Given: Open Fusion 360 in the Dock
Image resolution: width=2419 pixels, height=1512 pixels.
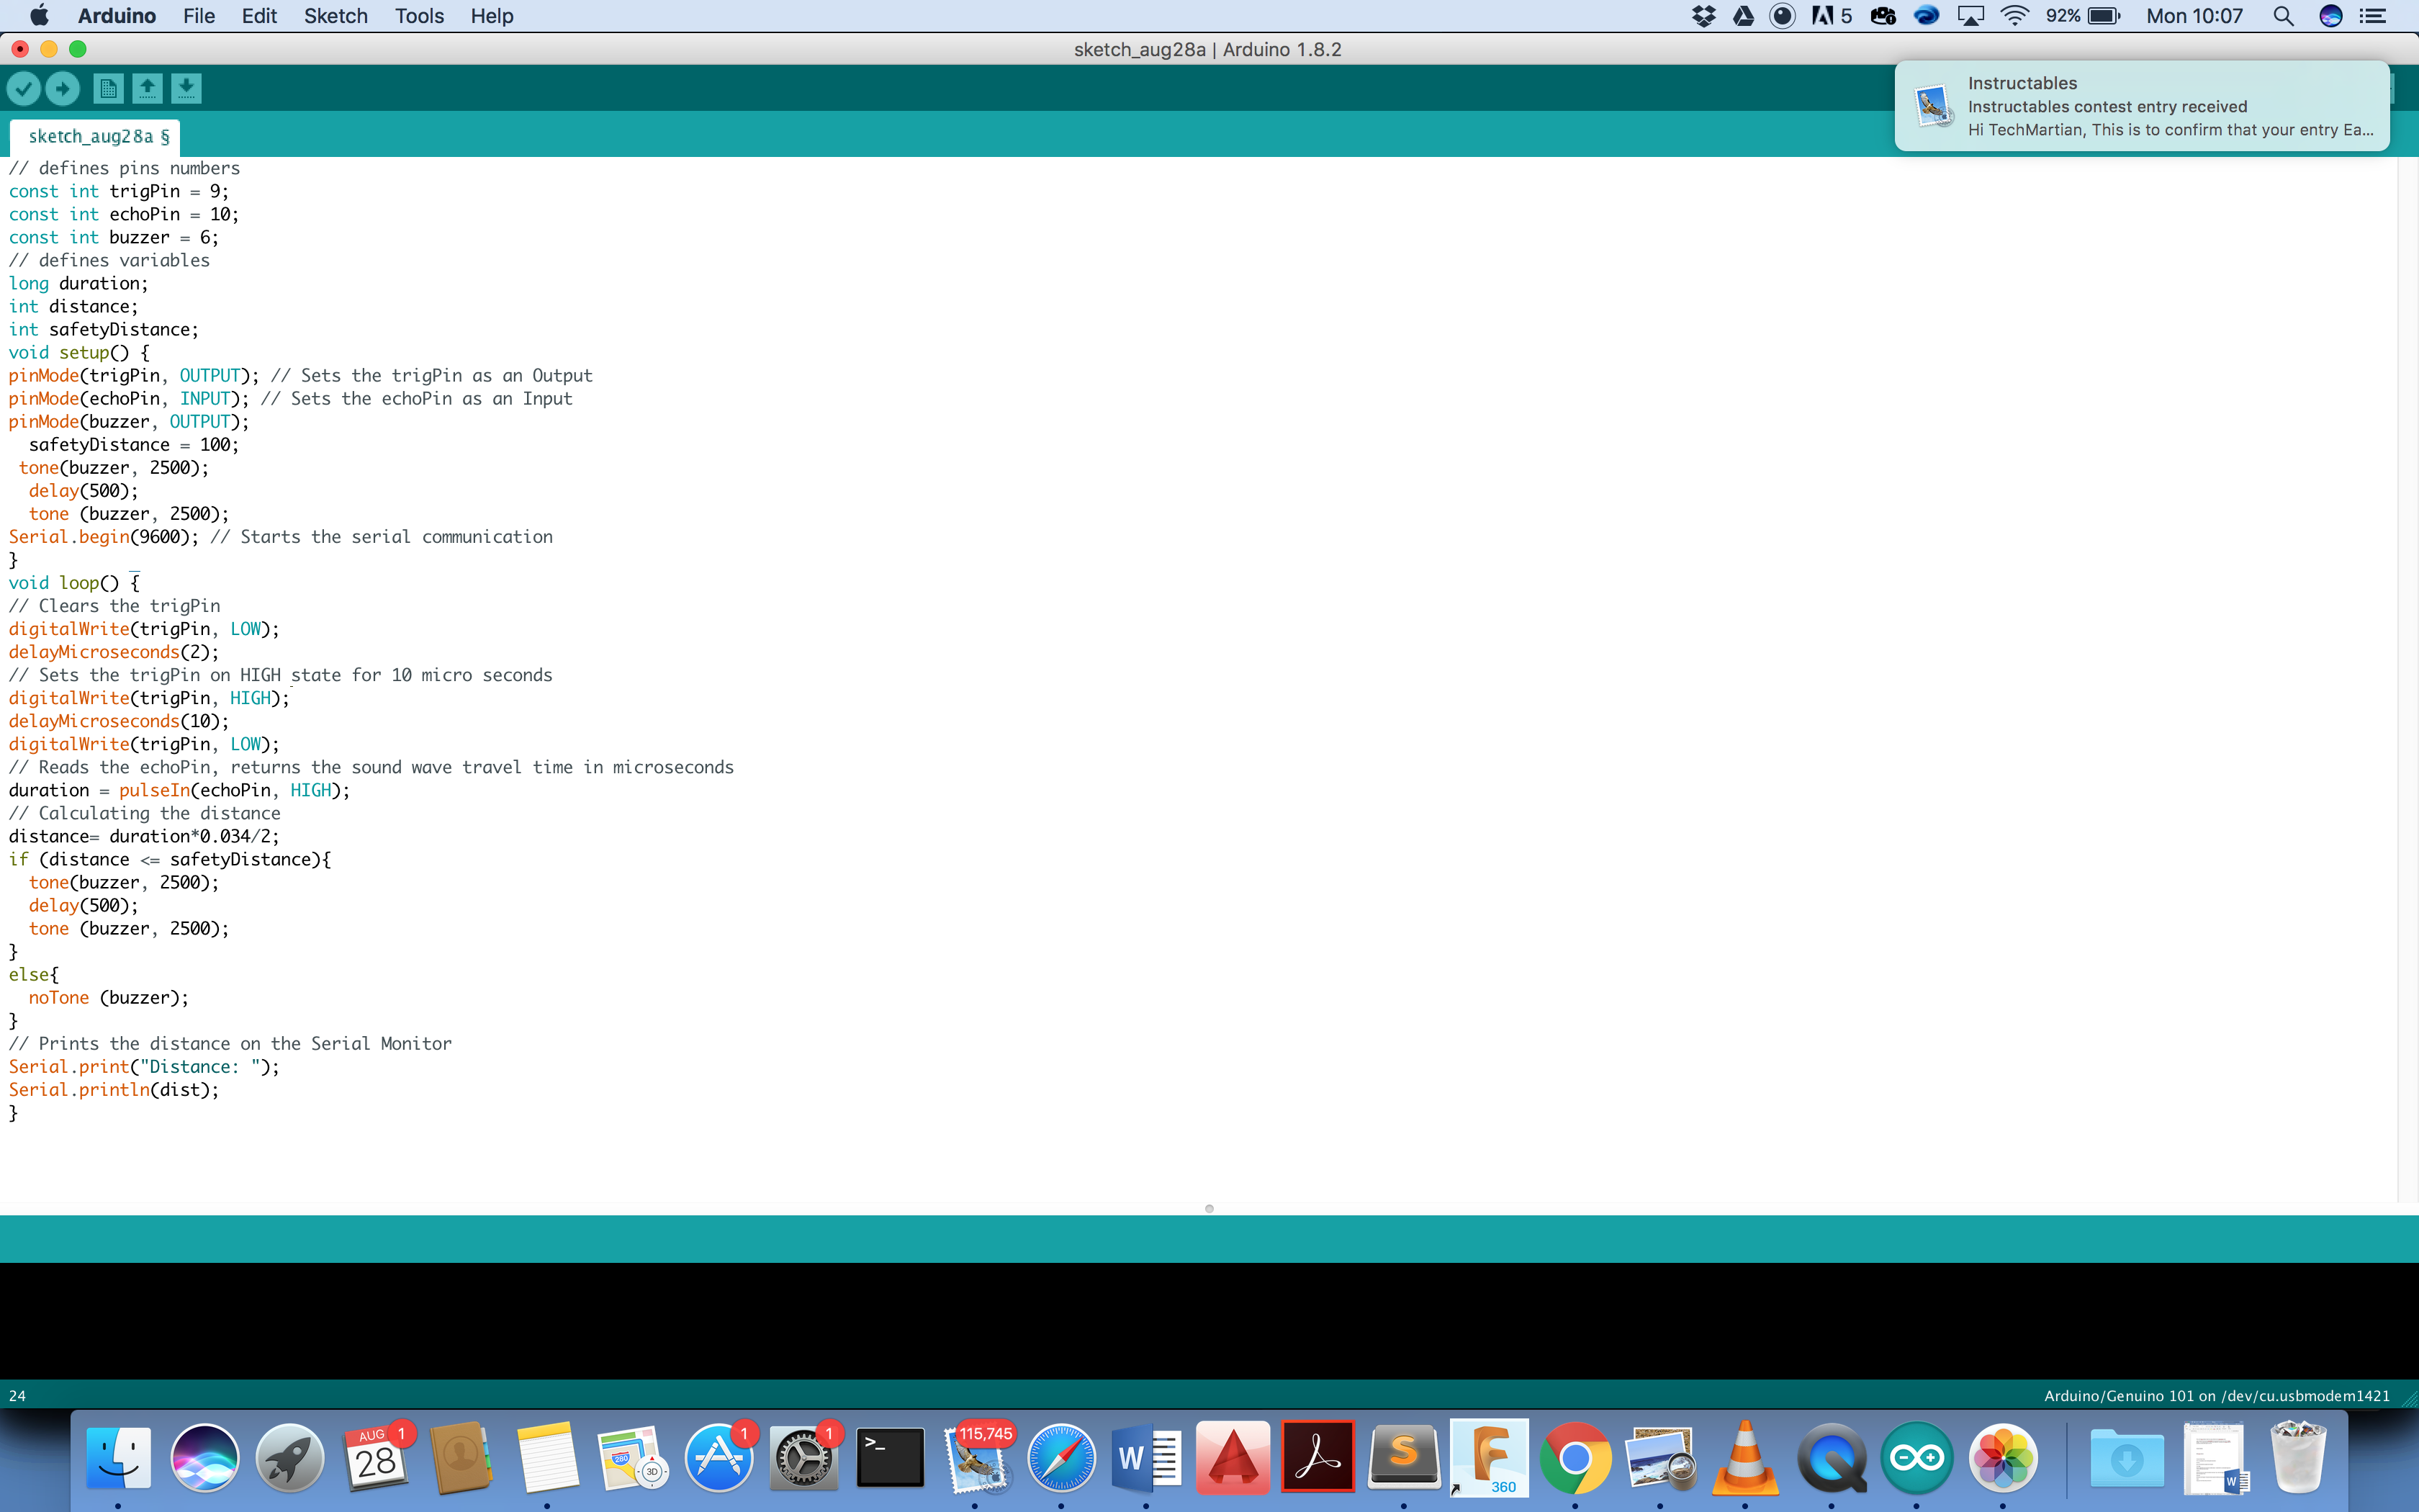Looking at the screenshot, I should [1490, 1457].
